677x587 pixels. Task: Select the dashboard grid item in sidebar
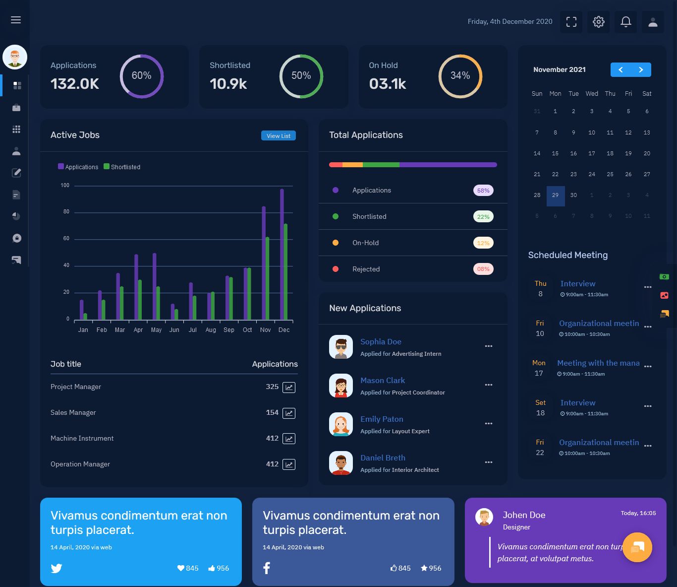(x=16, y=86)
